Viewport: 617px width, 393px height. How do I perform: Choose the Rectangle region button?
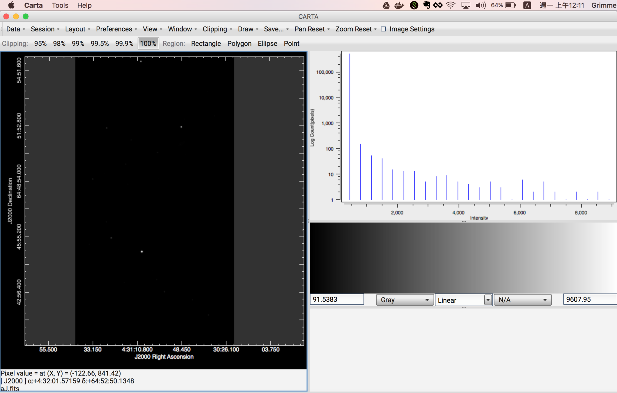click(x=206, y=44)
